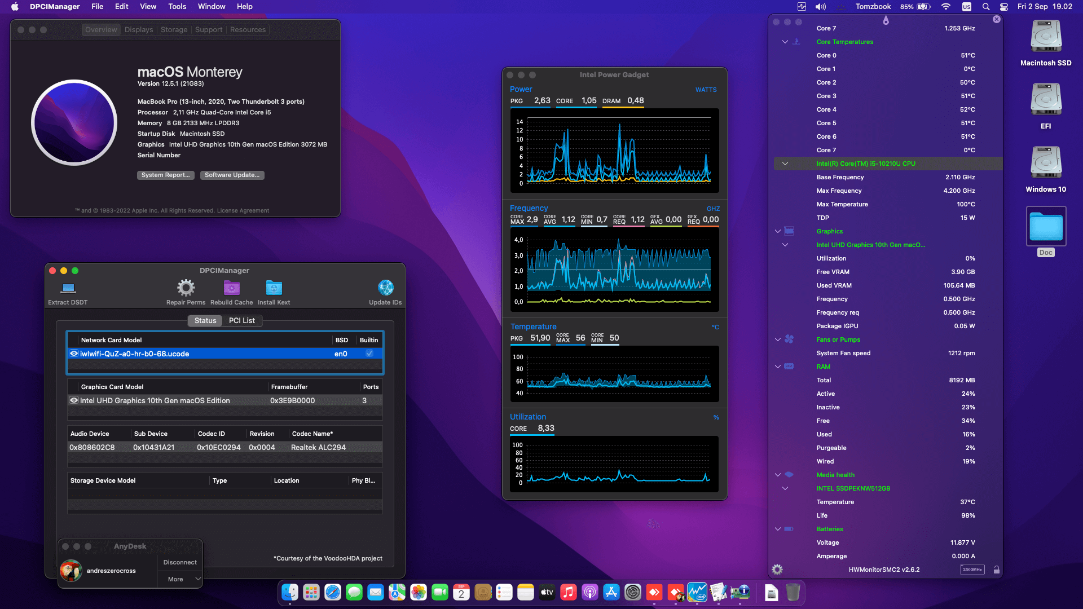Collapse Intel UHD Graphics 10th Gen subsection
Viewport: 1083px width, 609px height.
[785, 245]
